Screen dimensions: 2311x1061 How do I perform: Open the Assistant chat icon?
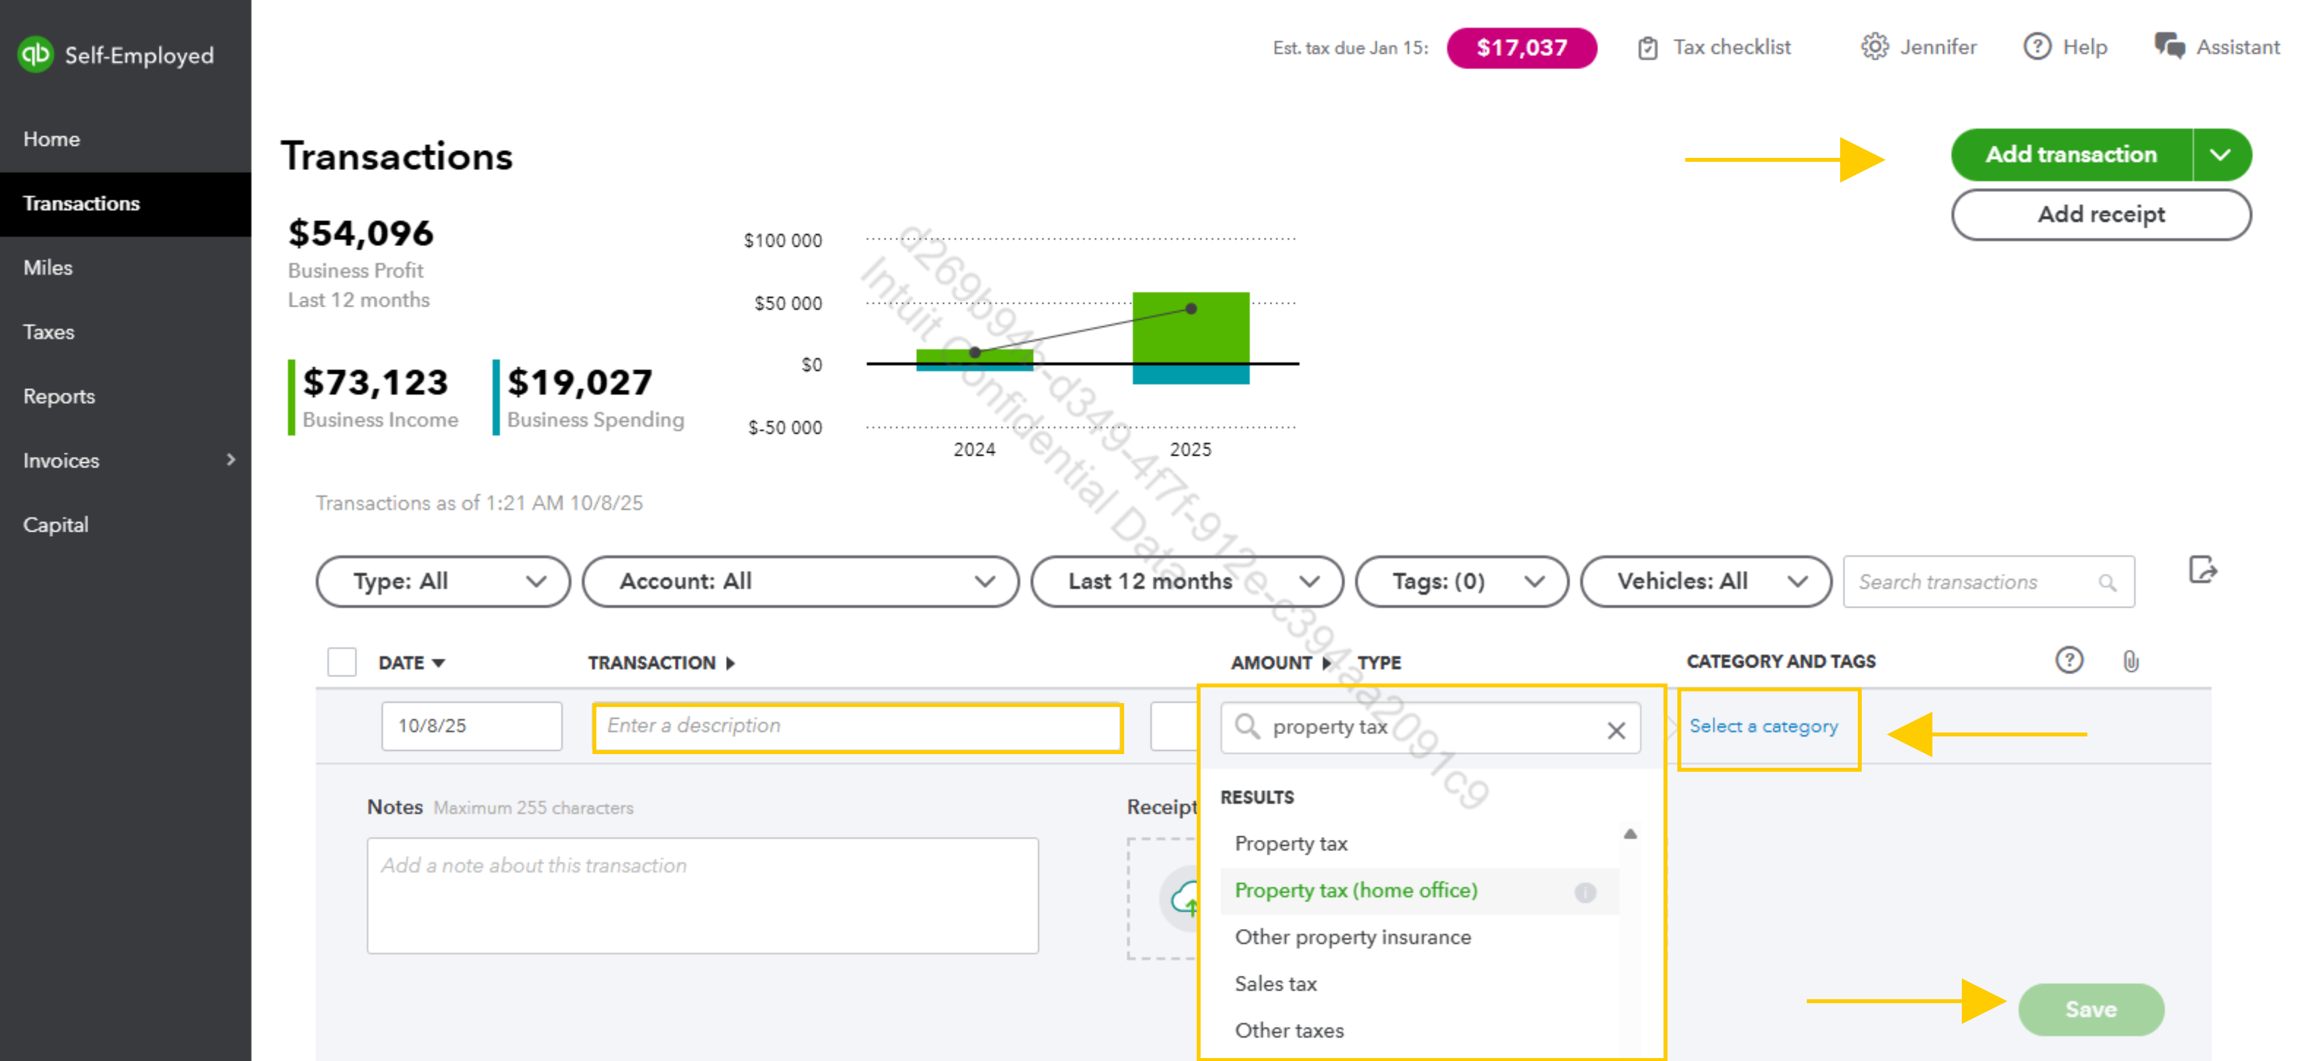2169,47
